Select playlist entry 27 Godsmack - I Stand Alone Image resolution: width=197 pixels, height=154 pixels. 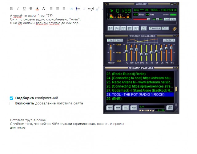[x=140, y=90]
